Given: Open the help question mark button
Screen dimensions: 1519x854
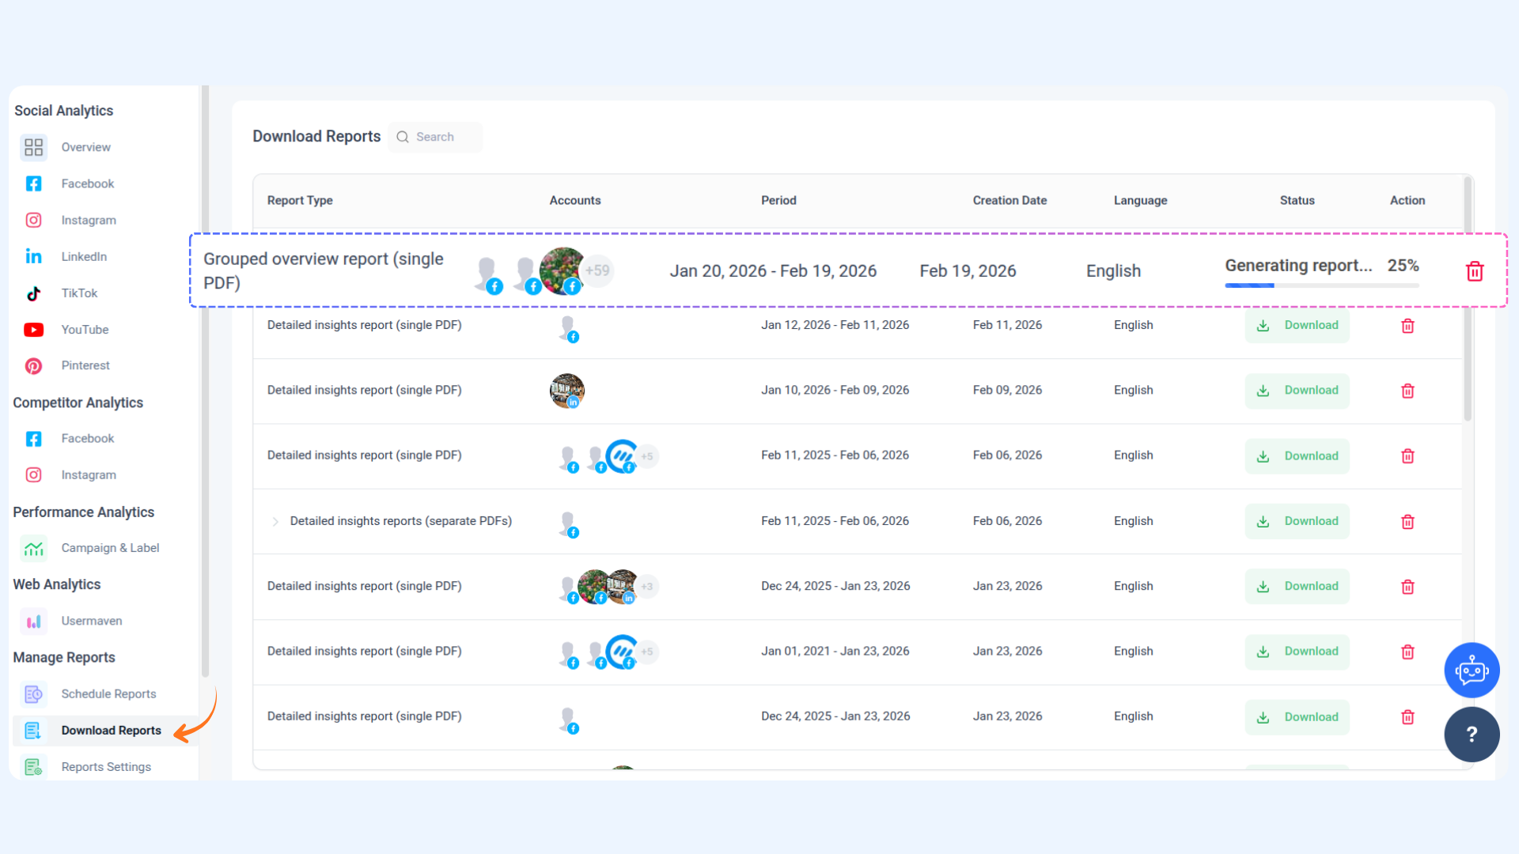Looking at the screenshot, I should pyautogui.click(x=1472, y=735).
